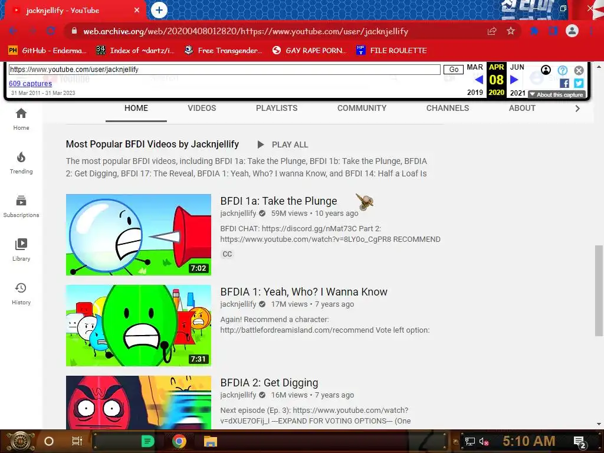
Task: Switch to the VIDEOS tab
Action: pyautogui.click(x=202, y=109)
